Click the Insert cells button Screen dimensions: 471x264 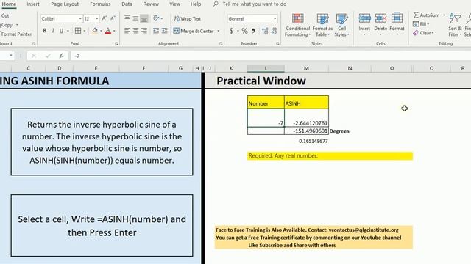point(364,24)
